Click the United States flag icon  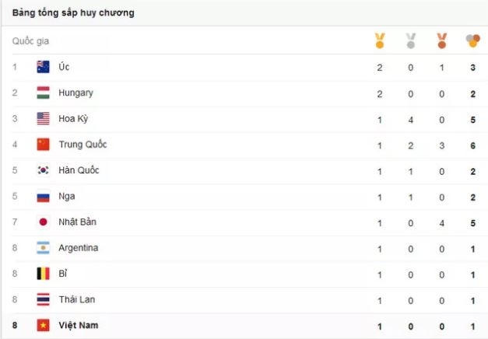point(44,118)
